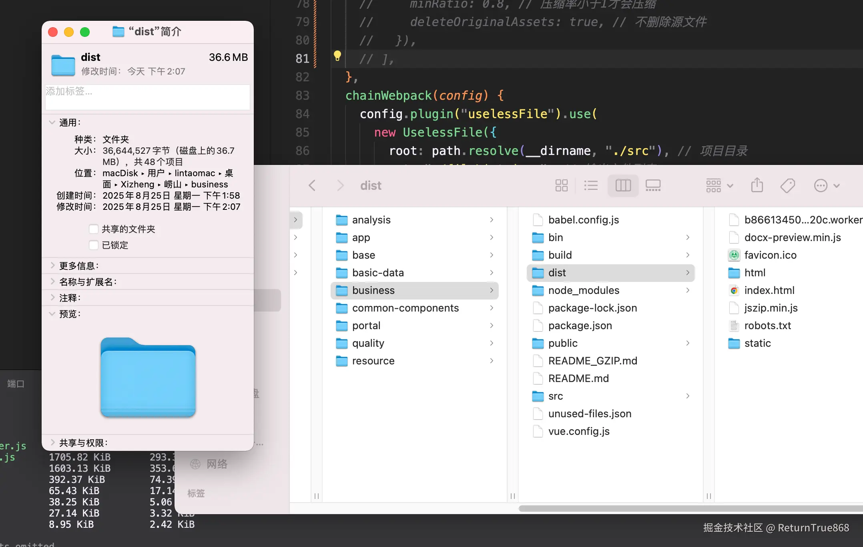863x547 pixels.
Task: Expand the 共享与权限 section
Action: 52,442
